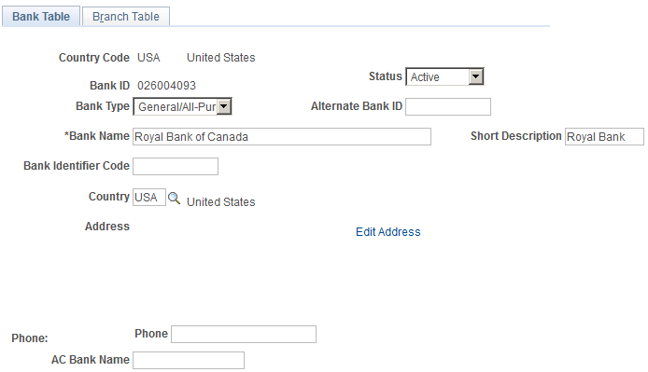Viewport: 648px width, 372px height.
Task: Click United States text beside Country lookup
Action: pyautogui.click(x=221, y=202)
